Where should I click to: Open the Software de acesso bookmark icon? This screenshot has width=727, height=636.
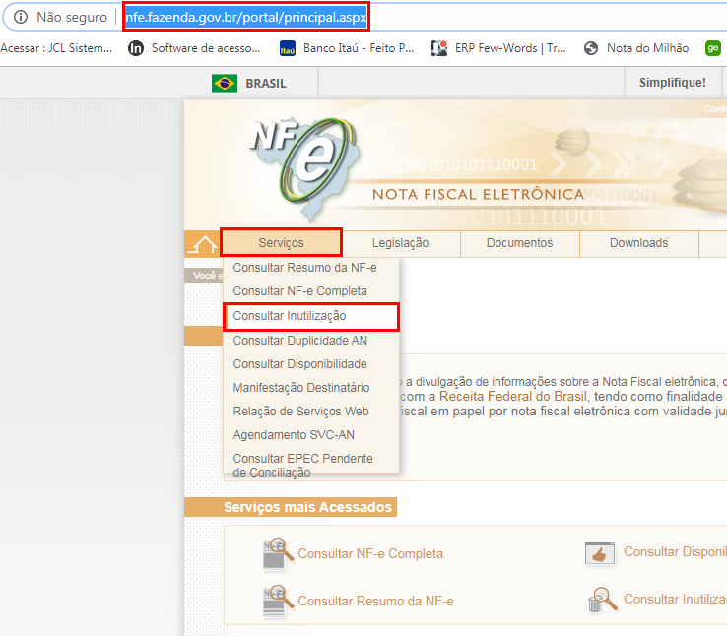tap(135, 48)
